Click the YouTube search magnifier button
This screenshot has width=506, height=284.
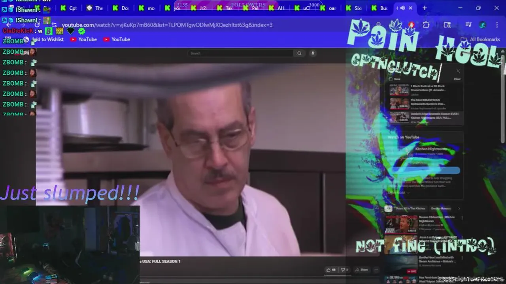299,53
